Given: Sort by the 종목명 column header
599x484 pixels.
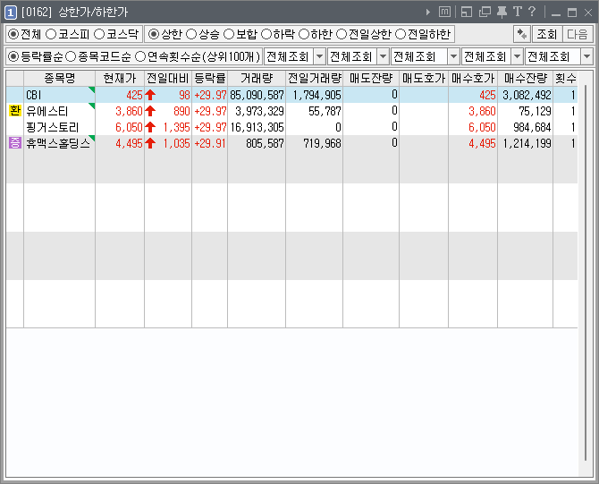Looking at the screenshot, I should 60,79.
